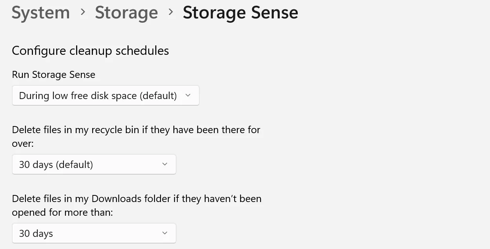This screenshot has width=490, height=249.
Task: Click the 30 days (default) value text
Action: tap(56, 164)
